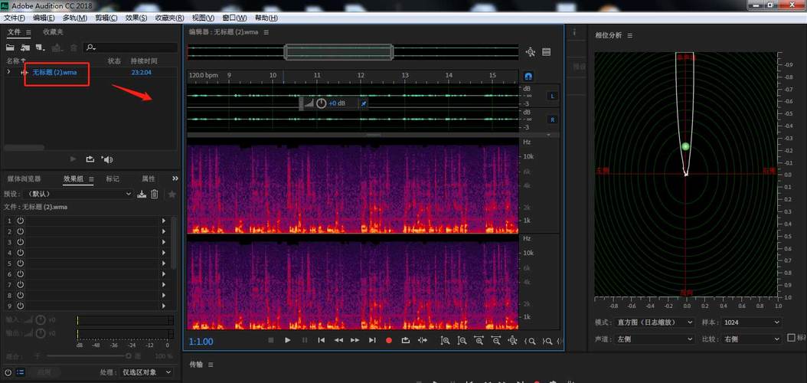Open effect menu arrow for slot 7
The image size is (807, 383).
pos(164,285)
